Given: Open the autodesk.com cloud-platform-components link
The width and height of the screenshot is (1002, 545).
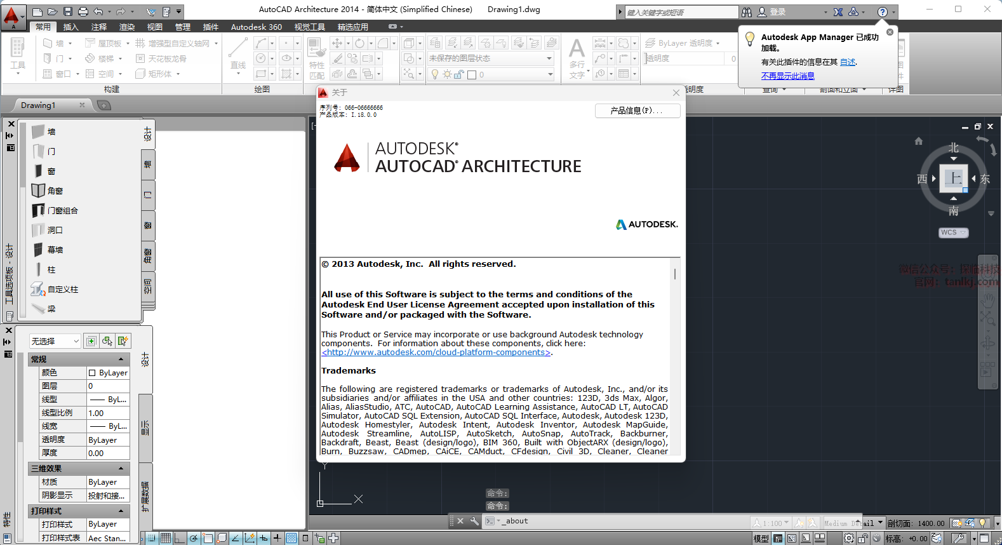Looking at the screenshot, I should (x=436, y=353).
